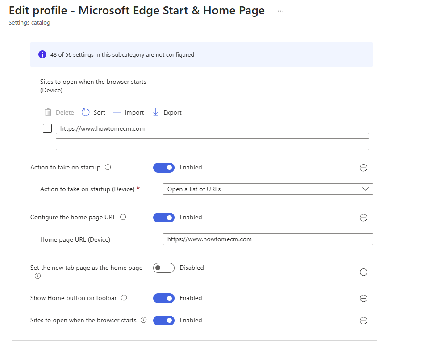Remove the Action to take on startup setting
Viewport: 429px width, 354px height.
tap(363, 168)
